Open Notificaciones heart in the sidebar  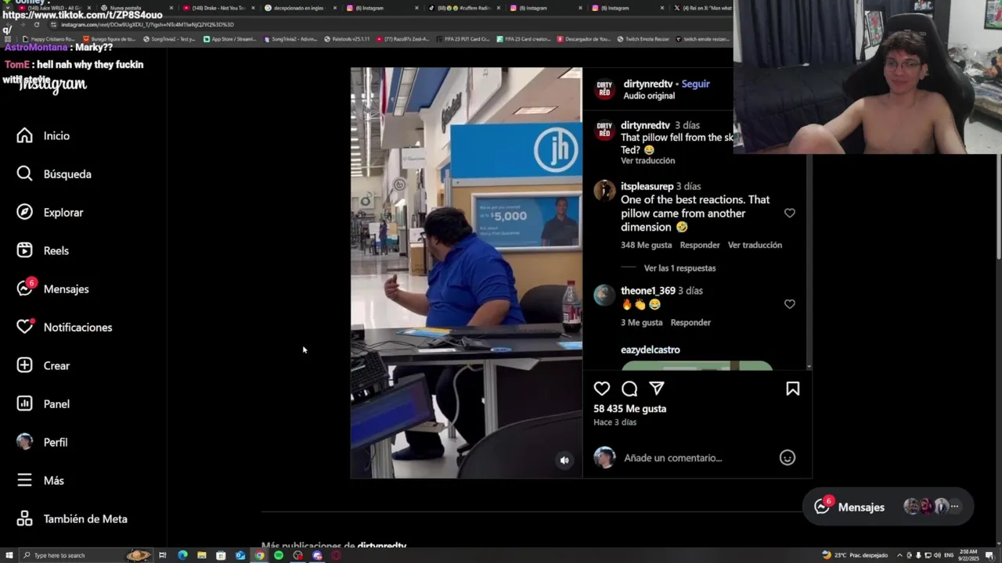(64, 328)
